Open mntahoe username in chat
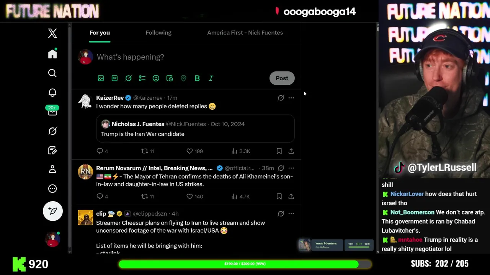The height and width of the screenshot is (275, 490). pyautogui.click(x=410, y=240)
